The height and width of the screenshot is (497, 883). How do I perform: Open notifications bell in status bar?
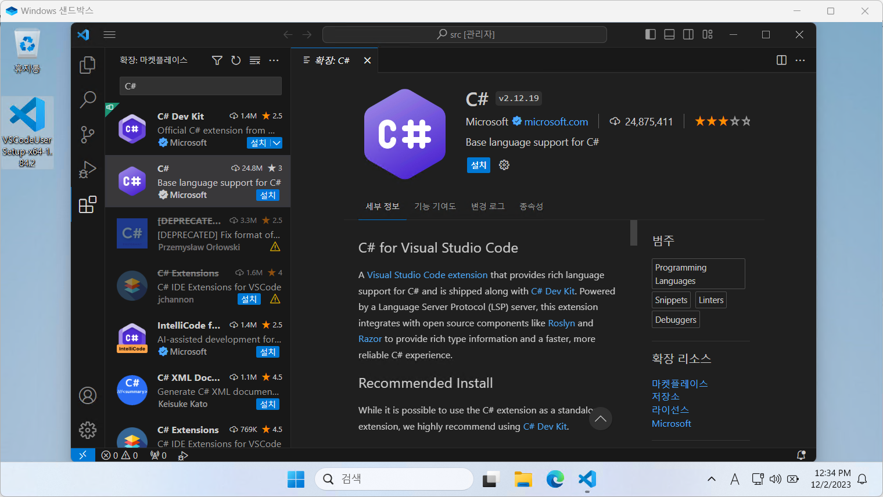click(x=801, y=455)
